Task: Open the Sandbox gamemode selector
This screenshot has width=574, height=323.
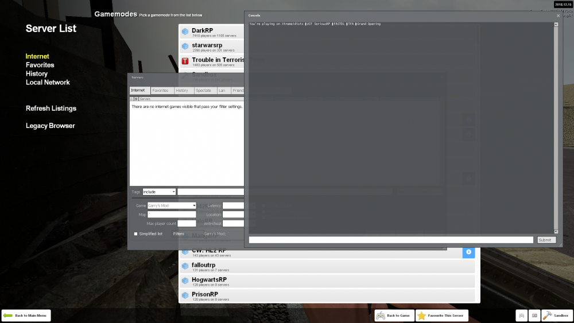Action: [x=556, y=316]
